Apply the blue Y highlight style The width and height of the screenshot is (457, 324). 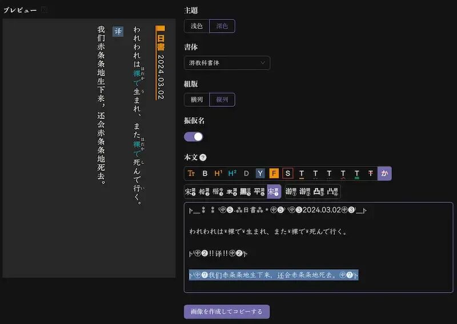260,174
